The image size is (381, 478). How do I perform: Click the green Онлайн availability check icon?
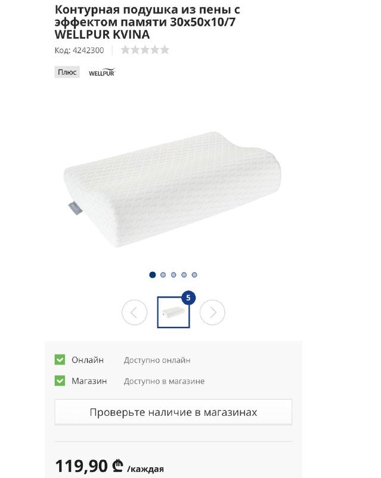pyautogui.click(x=60, y=360)
